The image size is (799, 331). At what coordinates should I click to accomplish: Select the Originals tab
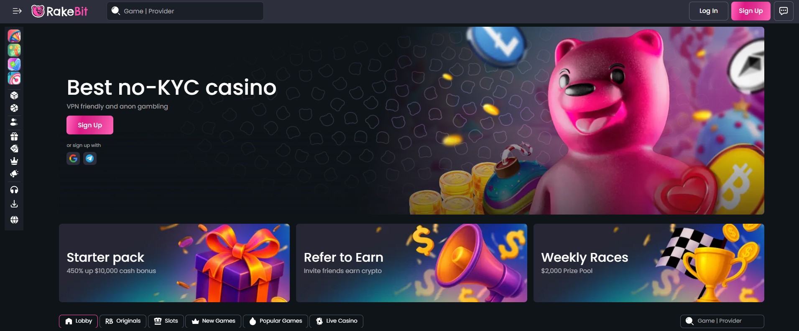coord(123,321)
